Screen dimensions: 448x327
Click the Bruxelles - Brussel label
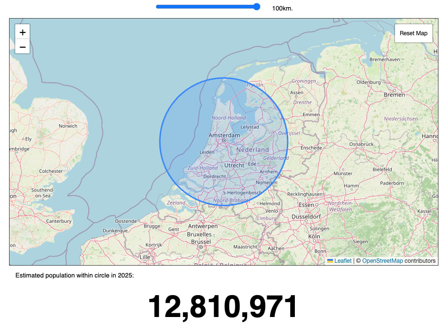[201, 238]
